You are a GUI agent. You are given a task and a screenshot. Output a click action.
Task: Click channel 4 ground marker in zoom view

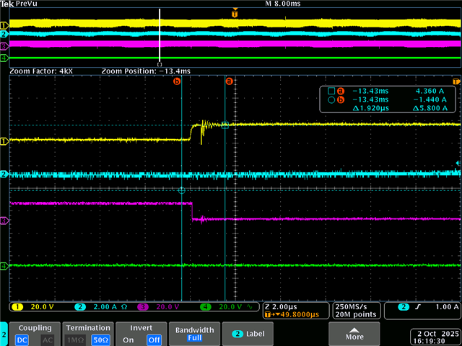coord(4,267)
